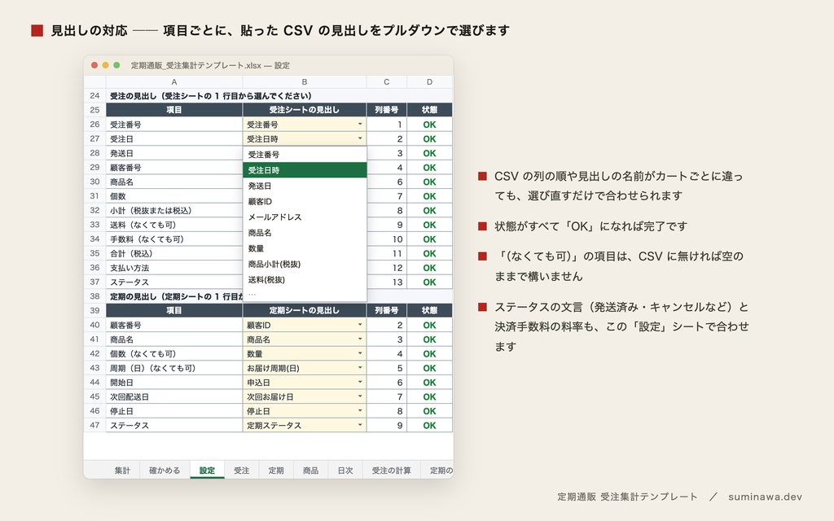Click column number 10 in row 34

pyautogui.click(x=387, y=239)
